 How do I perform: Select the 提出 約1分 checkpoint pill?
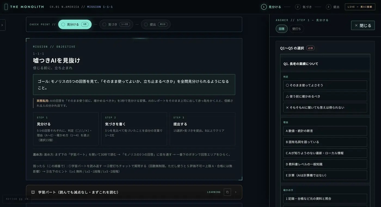156,24
